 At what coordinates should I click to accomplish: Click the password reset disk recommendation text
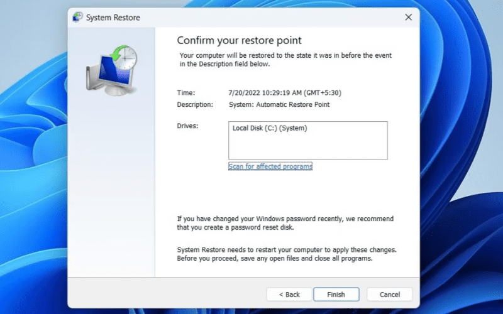(285, 223)
